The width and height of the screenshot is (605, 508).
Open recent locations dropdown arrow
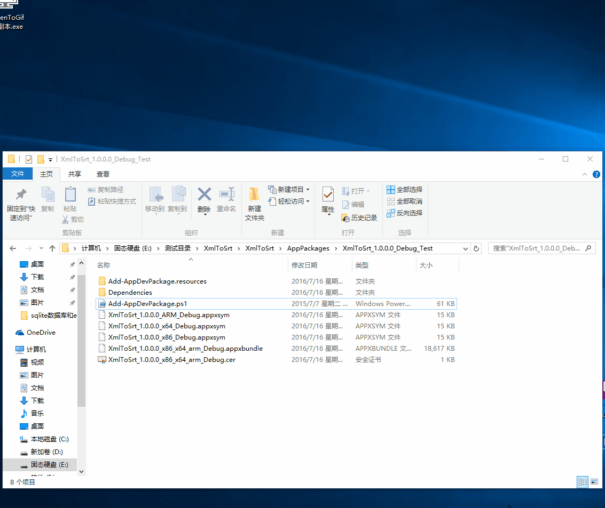(41, 248)
